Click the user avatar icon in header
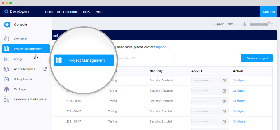The height and width of the screenshot is (130, 280). point(245,24)
